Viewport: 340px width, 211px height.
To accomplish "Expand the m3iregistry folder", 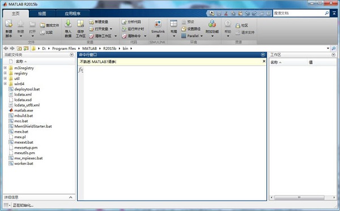I will 5,68.
